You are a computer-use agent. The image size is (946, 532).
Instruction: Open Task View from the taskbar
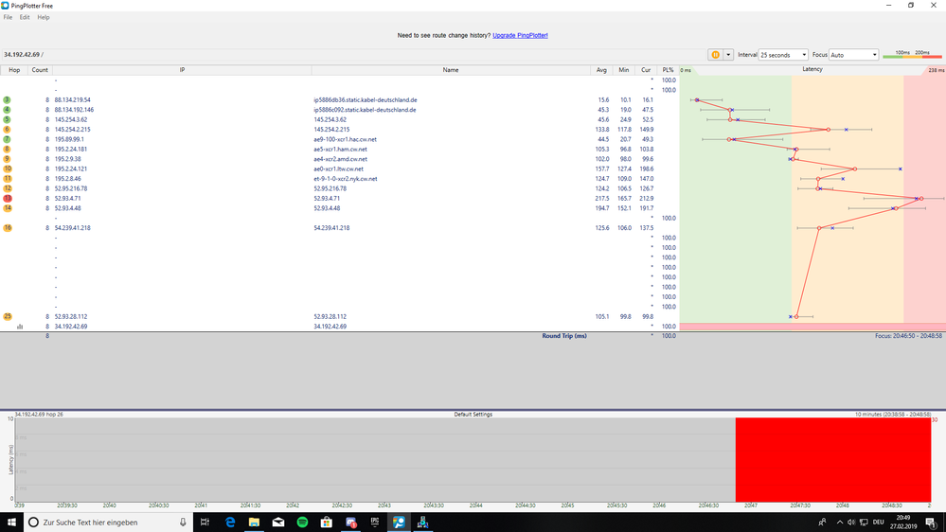[x=205, y=523]
